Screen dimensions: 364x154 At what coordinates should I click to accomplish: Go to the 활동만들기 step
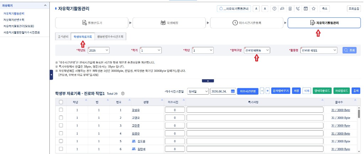pos(92,23)
